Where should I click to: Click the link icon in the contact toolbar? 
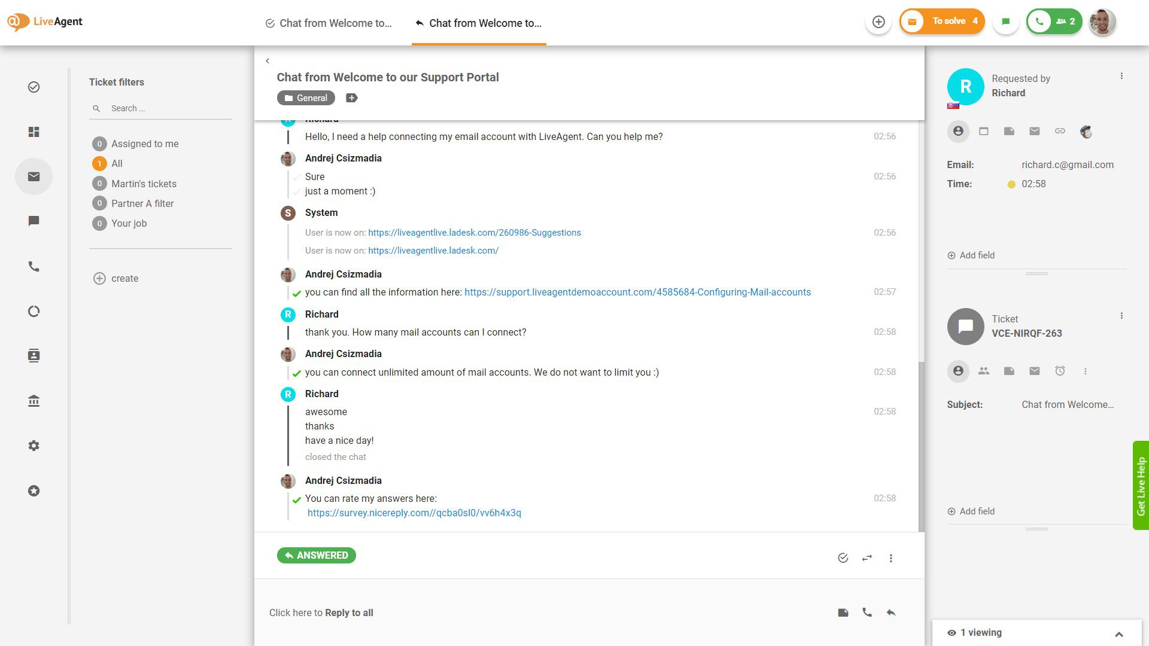(x=1060, y=132)
